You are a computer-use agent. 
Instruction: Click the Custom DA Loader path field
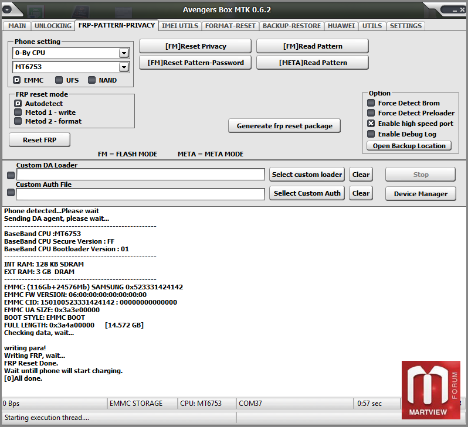141,175
